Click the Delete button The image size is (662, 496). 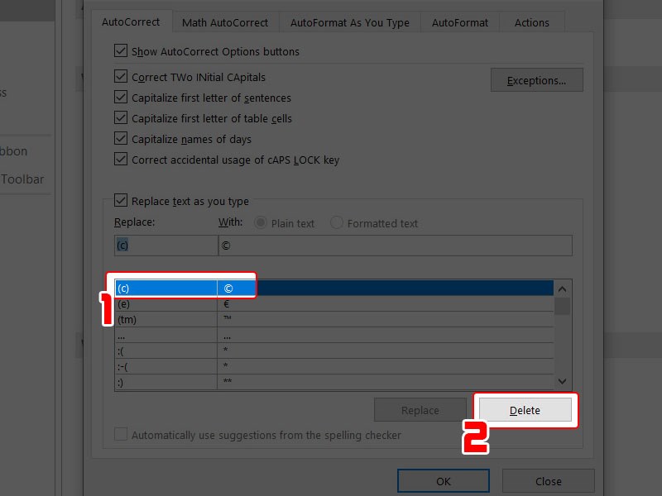(525, 410)
